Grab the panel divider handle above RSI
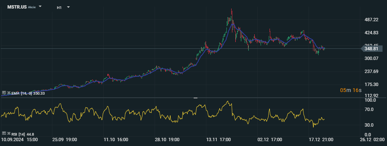 pos(196,98)
